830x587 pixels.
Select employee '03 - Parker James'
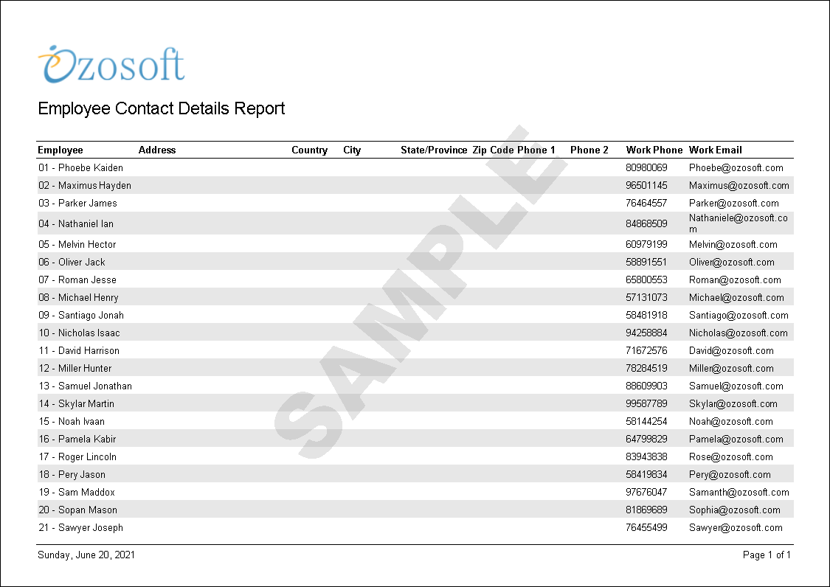77,204
